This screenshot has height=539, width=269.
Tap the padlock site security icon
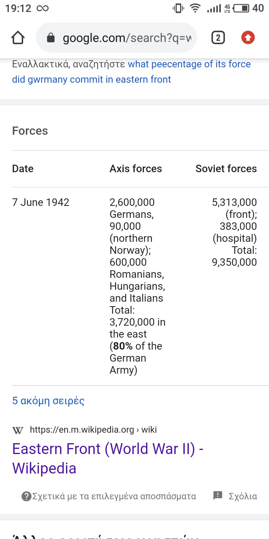pyautogui.click(x=51, y=38)
